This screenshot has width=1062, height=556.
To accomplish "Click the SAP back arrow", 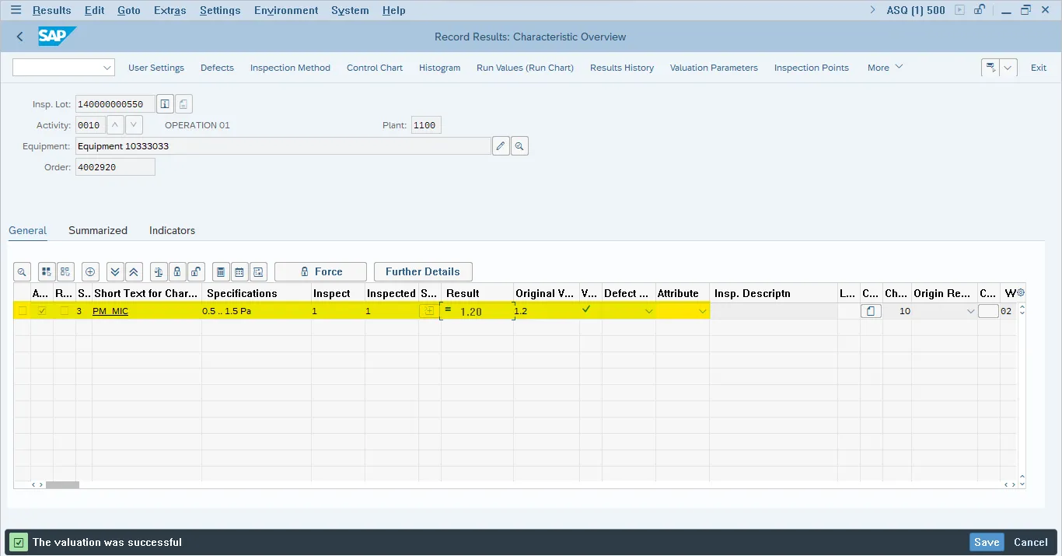I will click(20, 37).
